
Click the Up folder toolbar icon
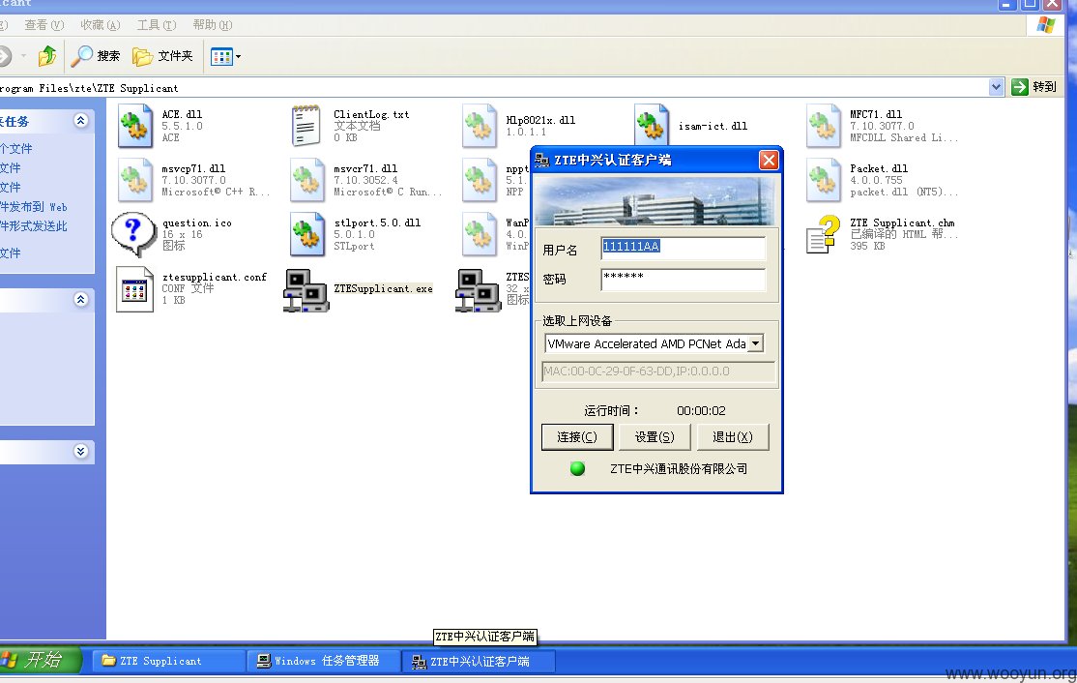[x=46, y=56]
